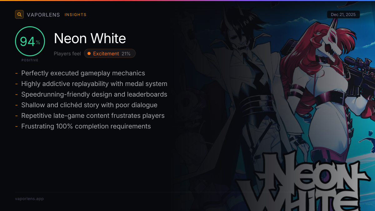Click the VAPORLENS brand name
The width and height of the screenshot is (375, 211).
(43, 15)
